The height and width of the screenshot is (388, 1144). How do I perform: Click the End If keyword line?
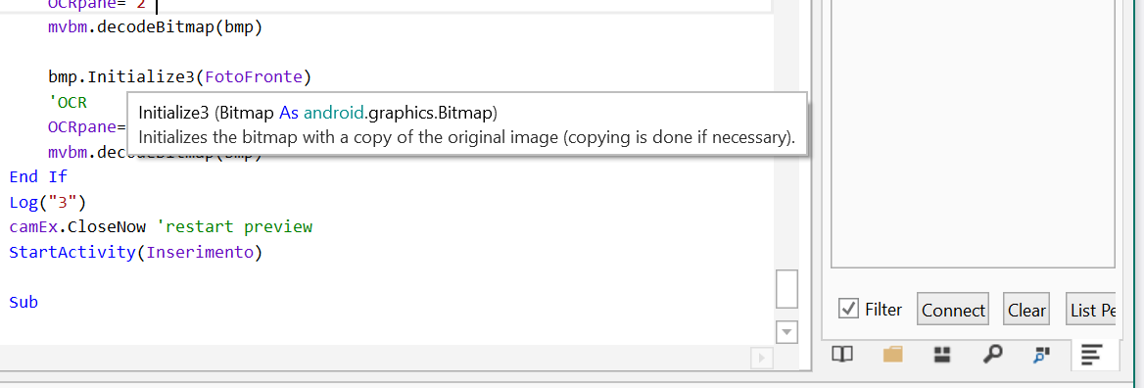(x=38, y=176)
